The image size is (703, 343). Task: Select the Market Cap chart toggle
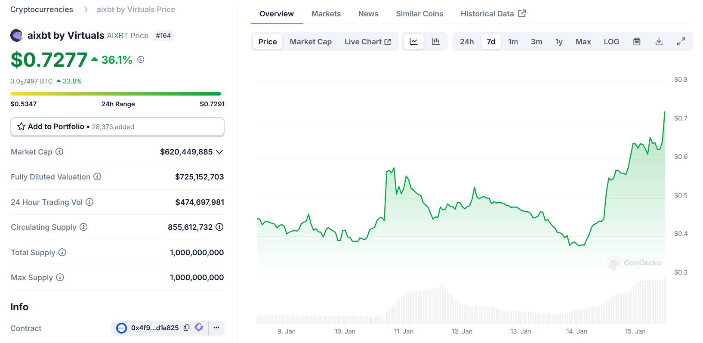coord(311,42)
